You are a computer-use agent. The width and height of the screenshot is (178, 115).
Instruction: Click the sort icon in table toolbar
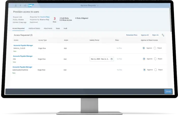[163, 35]
